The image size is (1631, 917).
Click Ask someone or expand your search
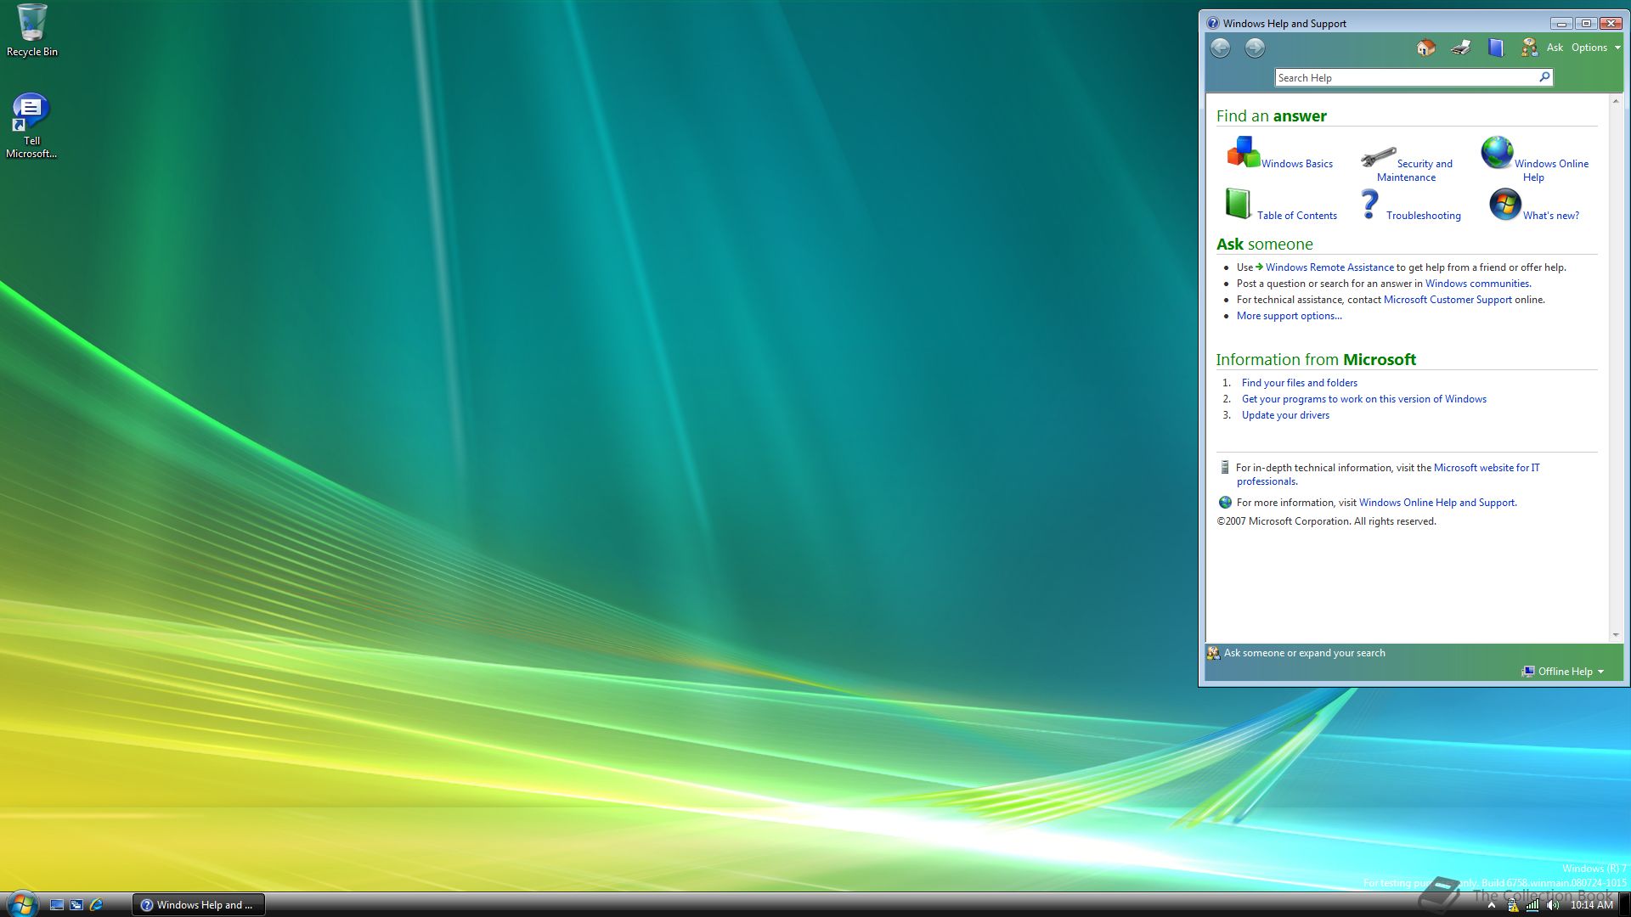click(x=1304, y=653)
